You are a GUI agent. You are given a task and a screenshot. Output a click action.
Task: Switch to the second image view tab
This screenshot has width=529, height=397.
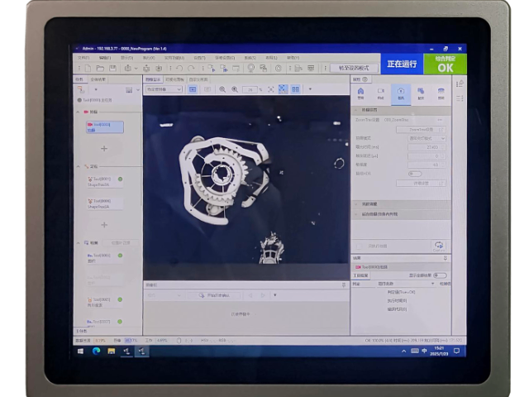[x=174, y=79]
